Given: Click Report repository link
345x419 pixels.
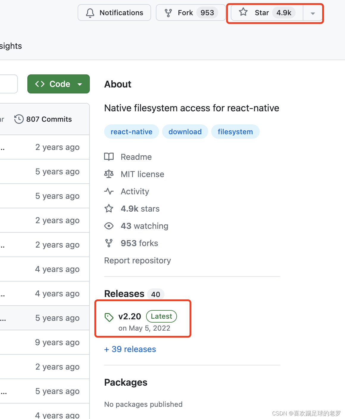Looking at the screenshot, I should coord(137,260).
